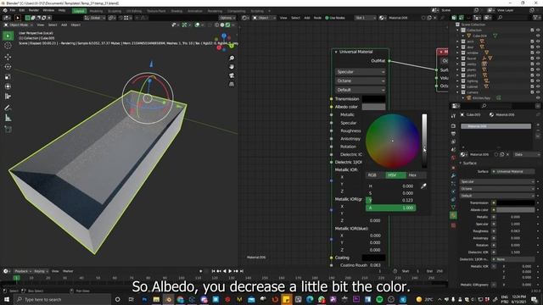This screenshot has height=305, width=543.
Task: Select the Annotate pencil tool
Action: coord(8,108)
